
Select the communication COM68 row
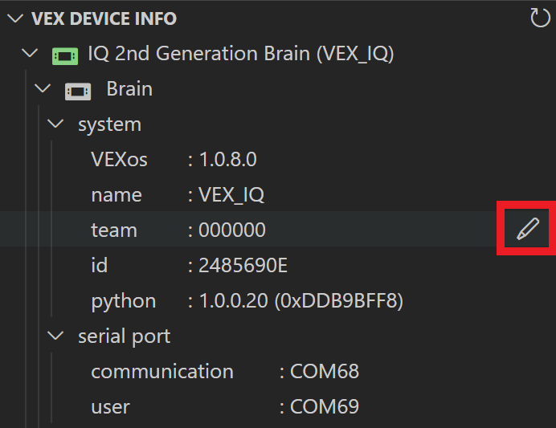tap(224, 372)
